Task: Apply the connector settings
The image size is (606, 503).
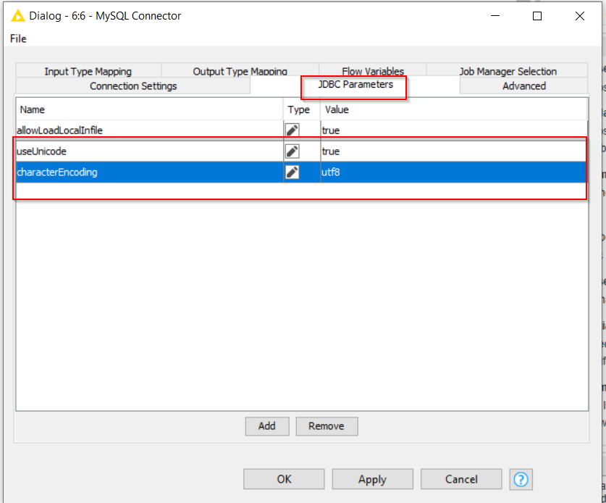Action: point(373,479)
